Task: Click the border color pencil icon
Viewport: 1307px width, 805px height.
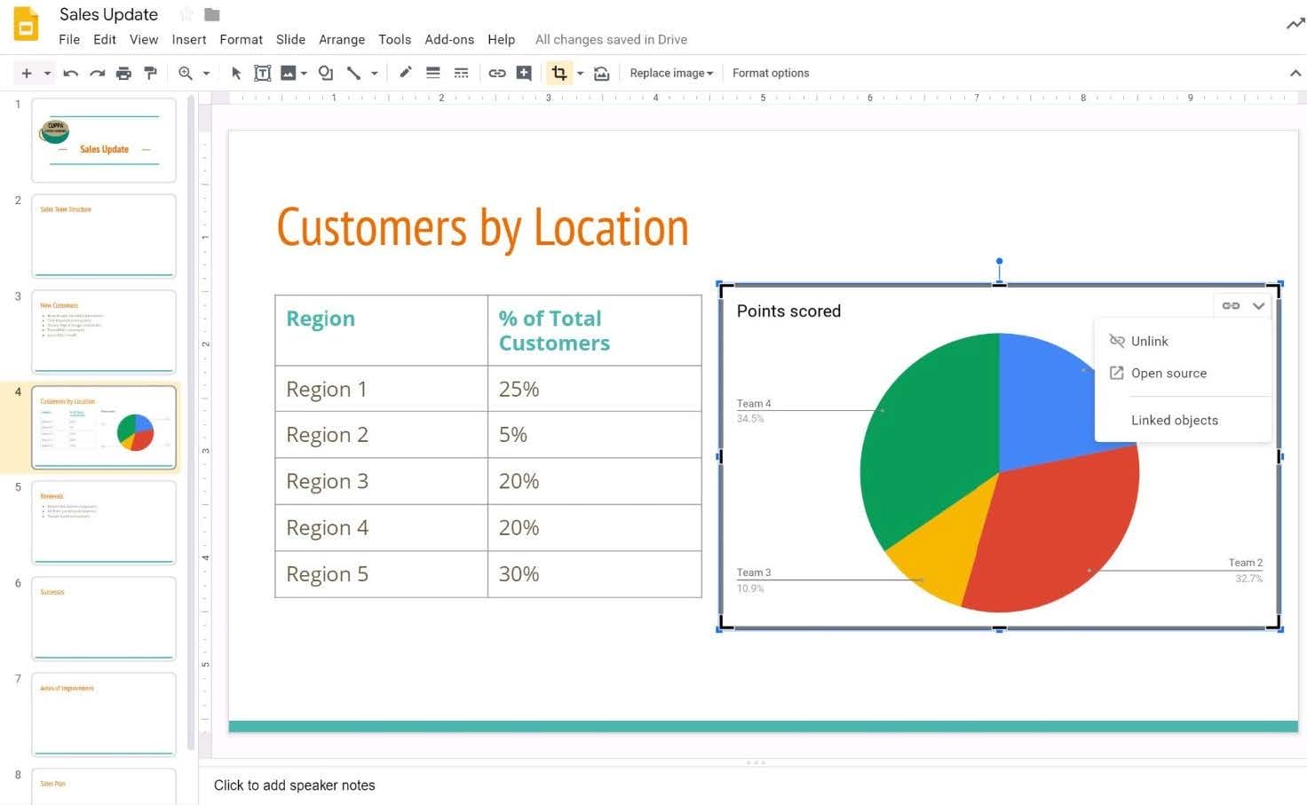Action: coord(405,72)
